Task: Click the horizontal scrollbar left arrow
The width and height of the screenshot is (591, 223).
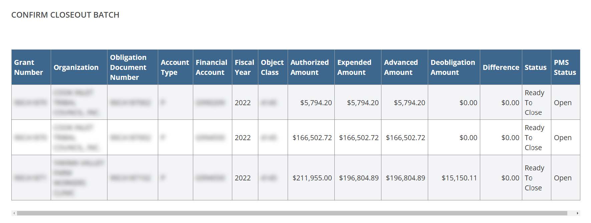Action: [x=13, y=213]
